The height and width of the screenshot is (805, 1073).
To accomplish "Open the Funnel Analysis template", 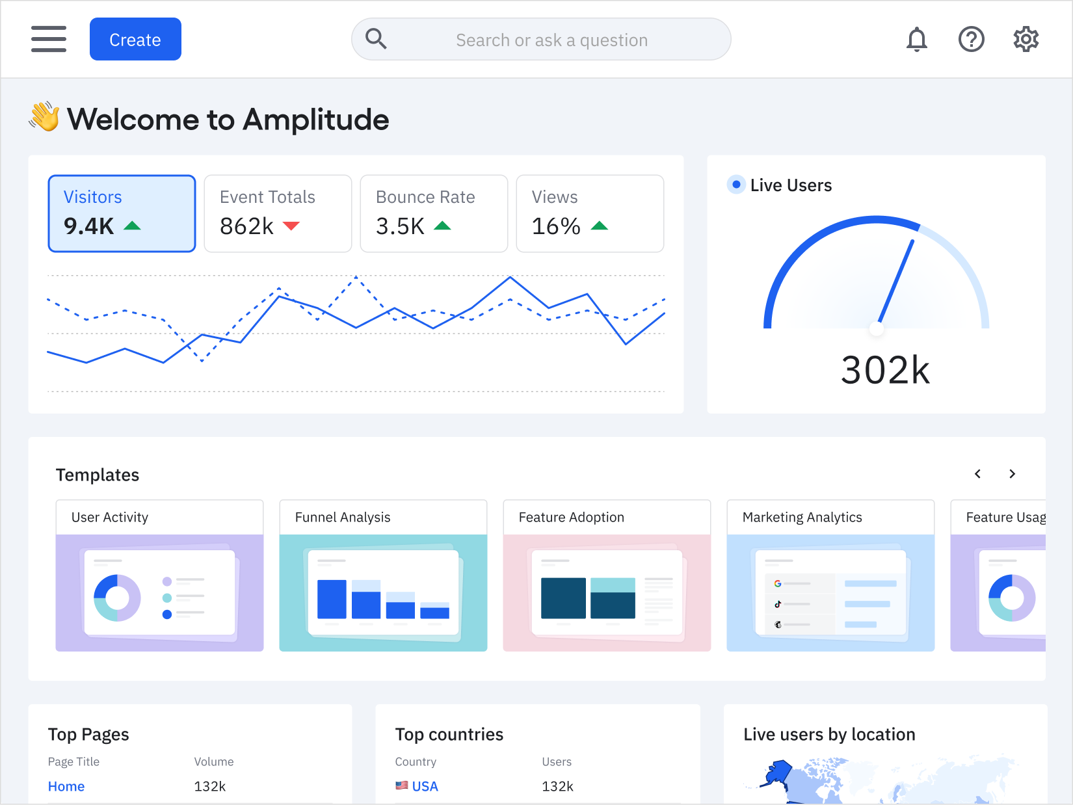I will (x=383, y=575).
